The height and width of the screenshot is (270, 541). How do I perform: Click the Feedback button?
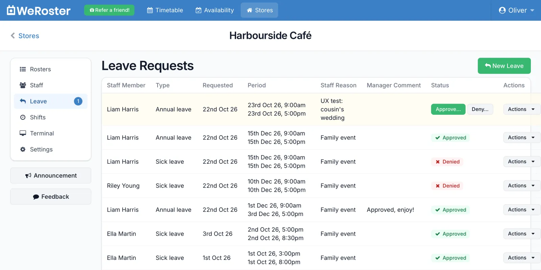pos(51,196)
